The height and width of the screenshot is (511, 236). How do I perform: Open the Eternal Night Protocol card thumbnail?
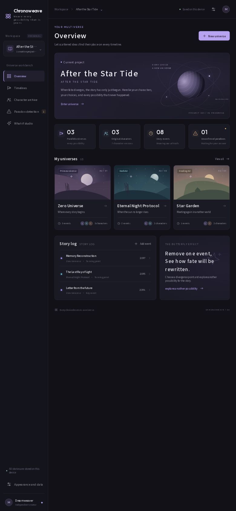point(142,183)
